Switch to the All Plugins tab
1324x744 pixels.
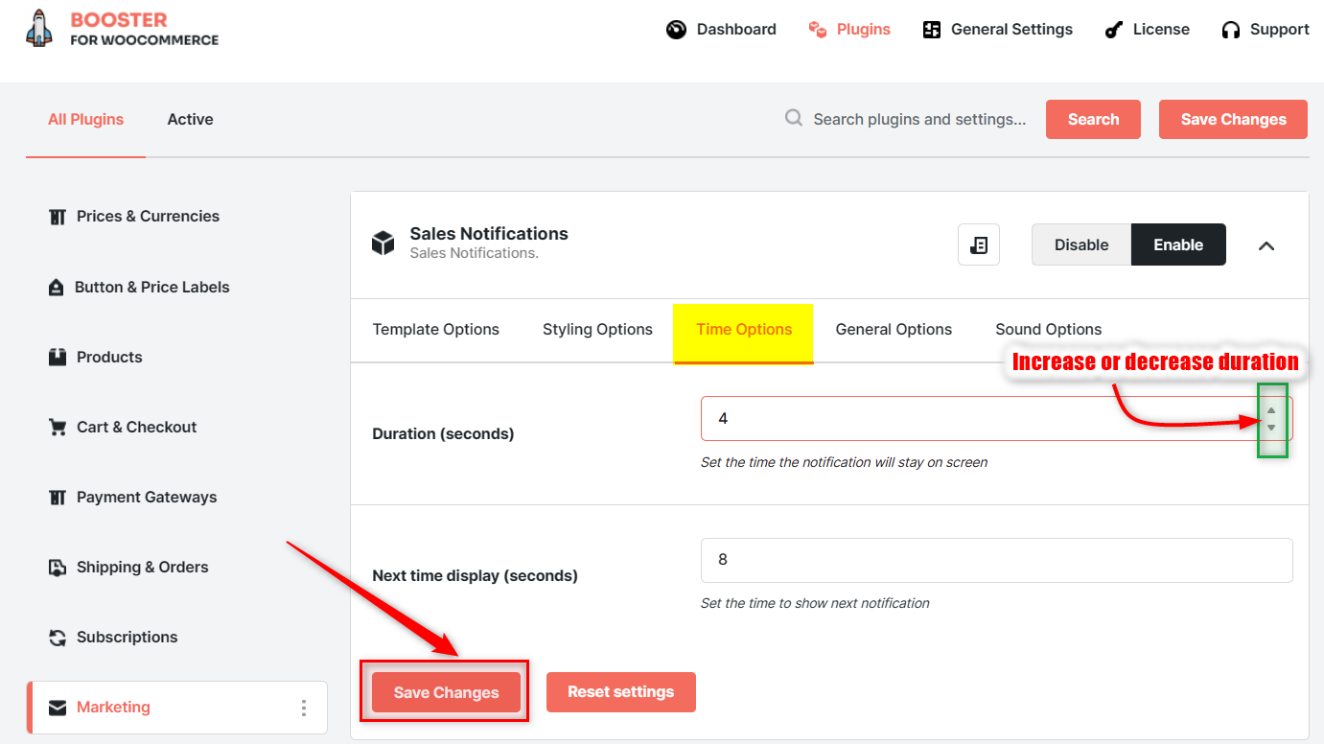85,119
